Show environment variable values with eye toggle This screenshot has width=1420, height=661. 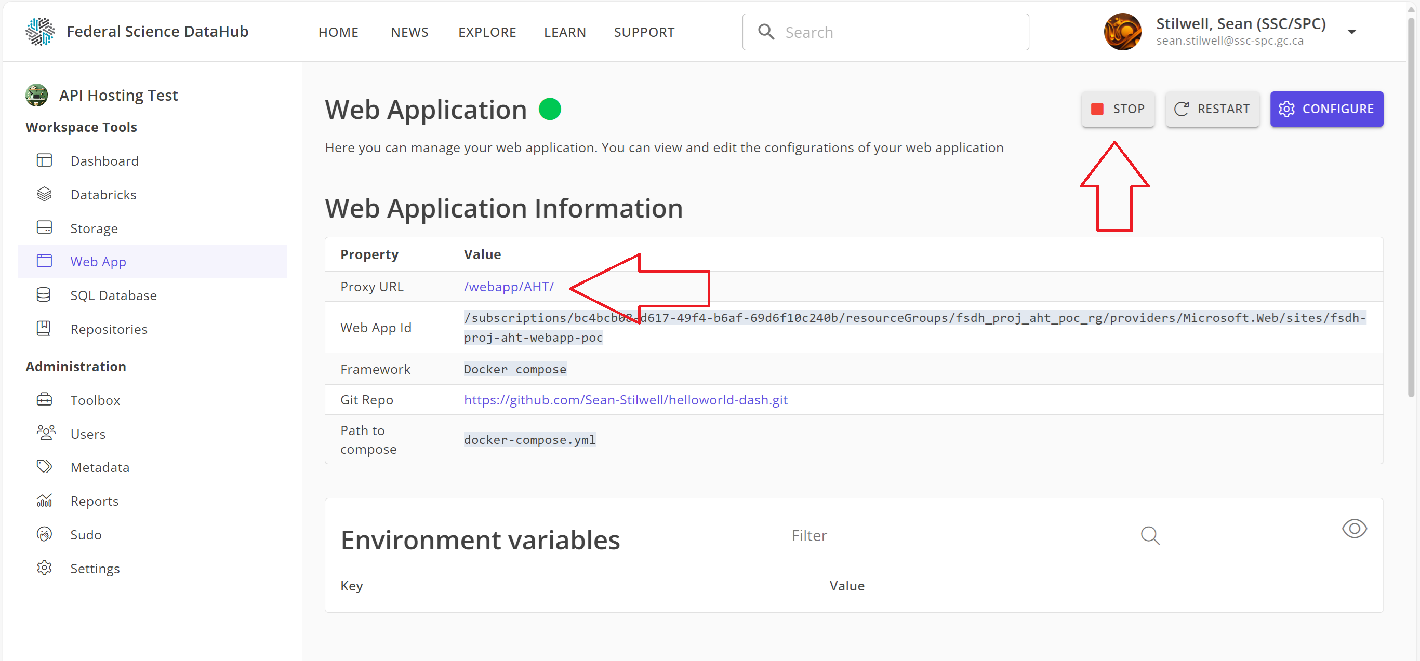1355,528
